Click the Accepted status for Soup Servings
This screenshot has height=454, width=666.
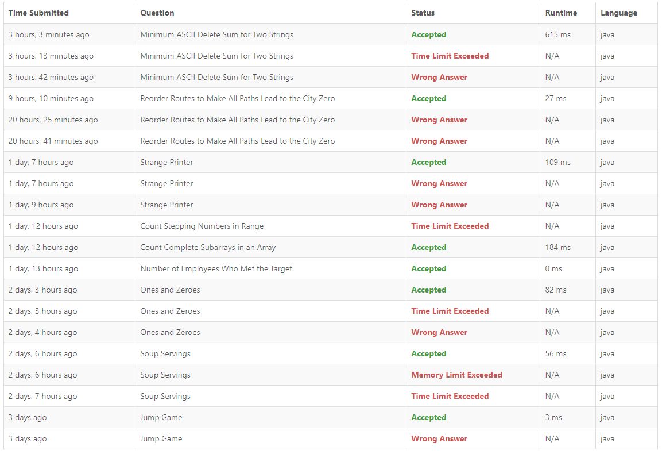[428, 353]
